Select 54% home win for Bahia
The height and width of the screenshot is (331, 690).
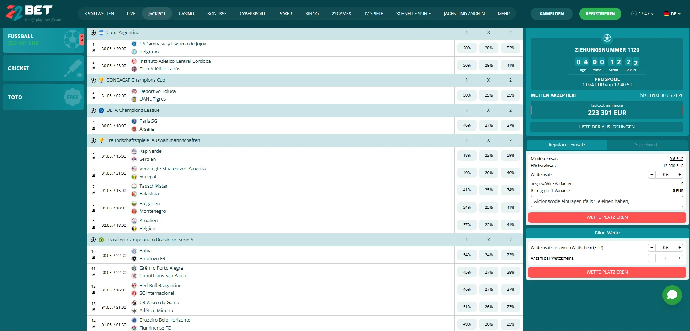coord(467,255)
